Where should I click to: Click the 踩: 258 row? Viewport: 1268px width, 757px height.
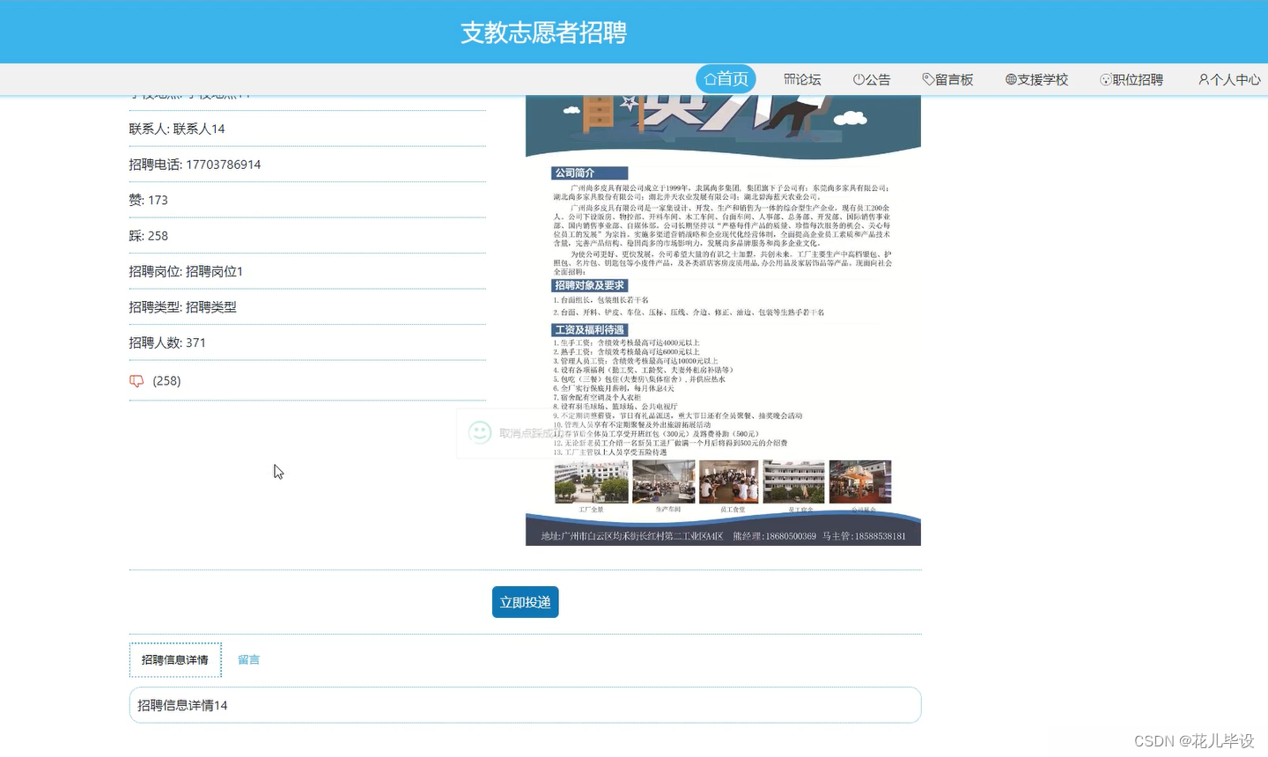point(307,236)
